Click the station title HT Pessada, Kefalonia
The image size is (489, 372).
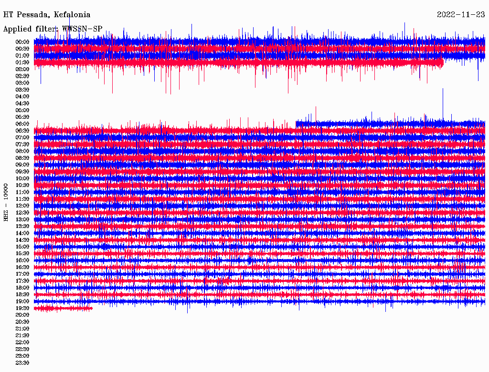click(47, 14)
